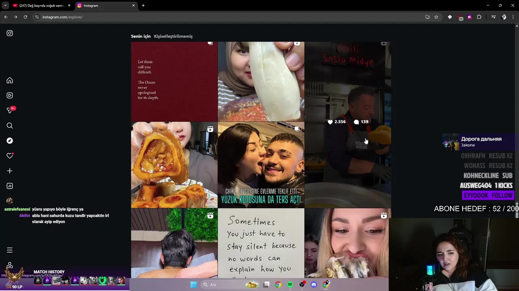Viewport: 519px width, 291px height.
Task: Click the address bar showing instagram.com/explore/
Action: pos(227,17)
